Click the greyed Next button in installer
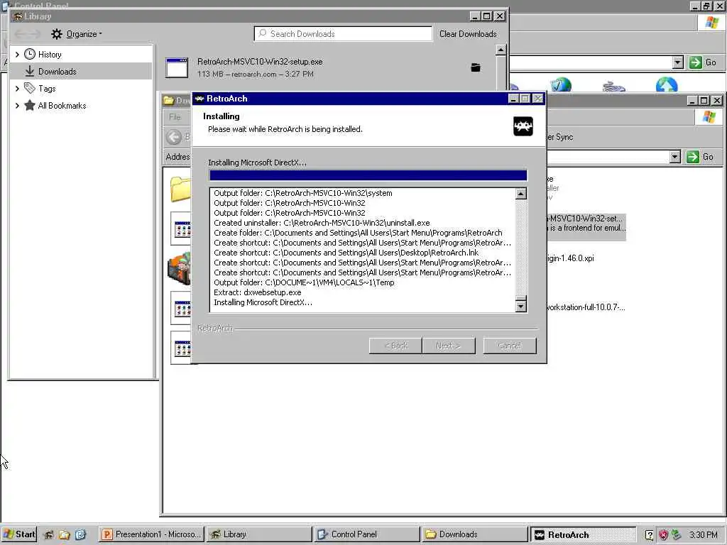This screenshot has height=545, width=727. tap(449, 346)
